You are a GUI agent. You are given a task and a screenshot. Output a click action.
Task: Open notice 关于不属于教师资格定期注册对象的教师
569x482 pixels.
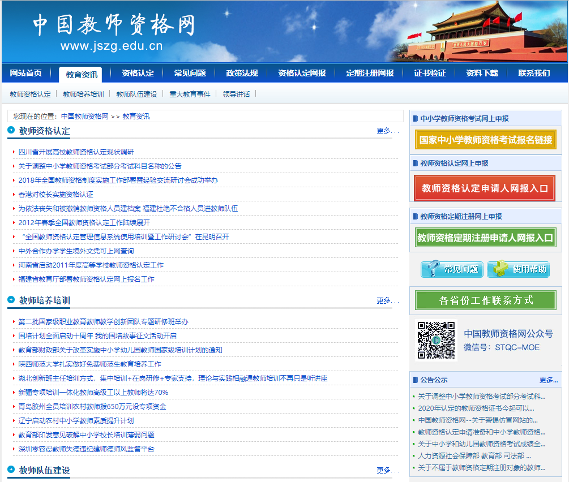click(x=482, y=468)
